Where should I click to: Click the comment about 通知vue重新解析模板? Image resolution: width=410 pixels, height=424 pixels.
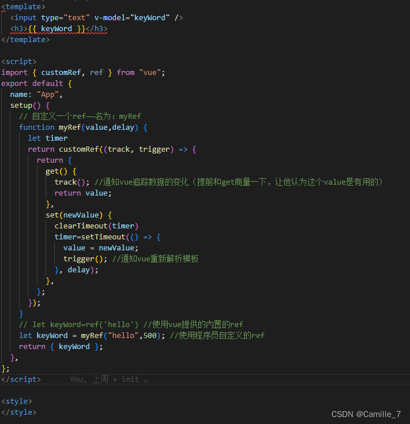[155, 259]
